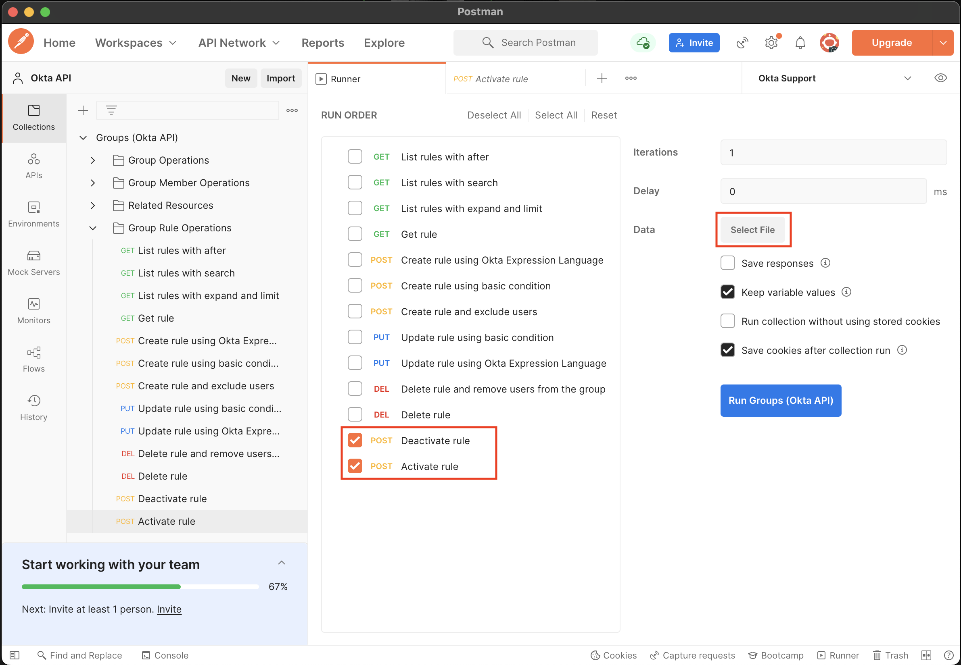The image size is (961, 665).
Task: Click Select File for data
Action: 752,230
